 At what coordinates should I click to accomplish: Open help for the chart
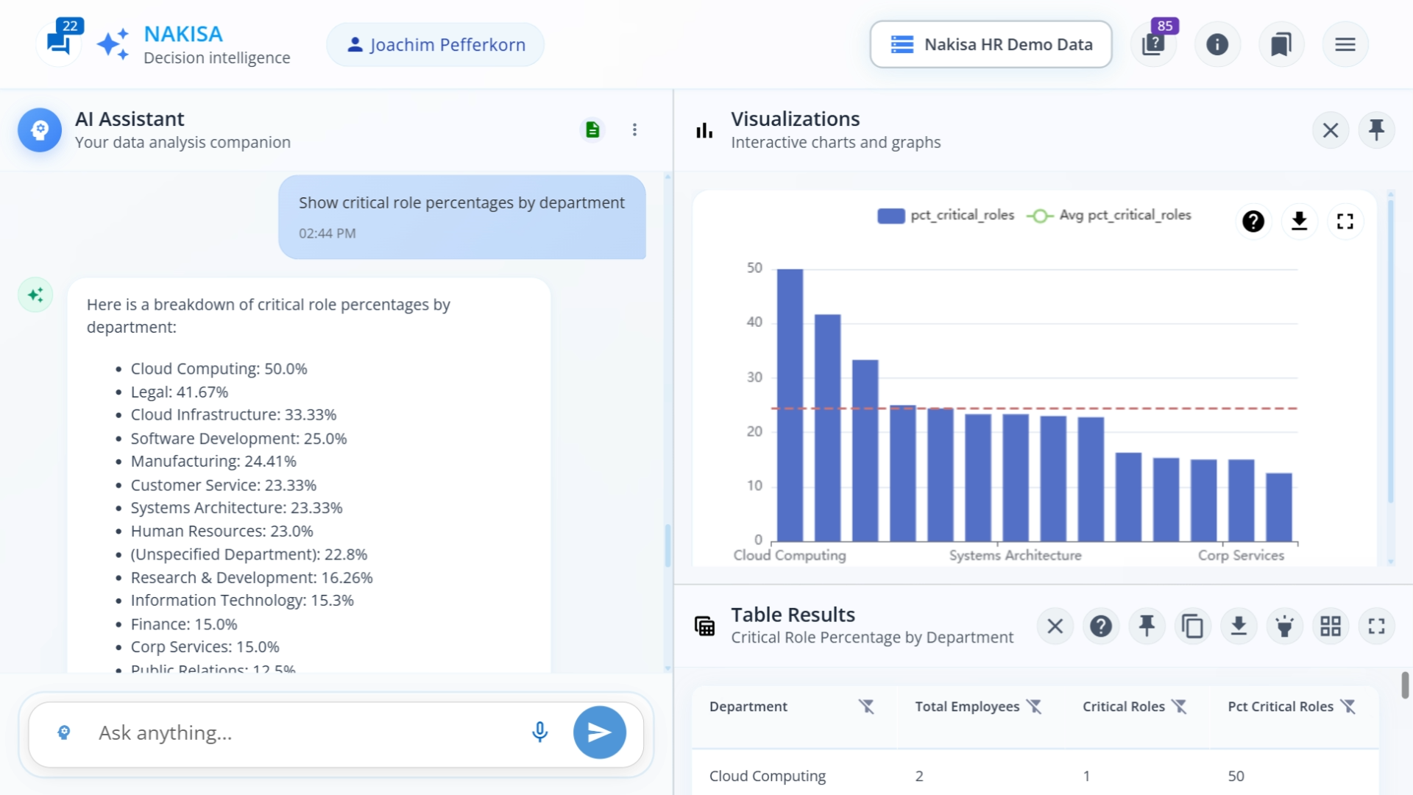1254,221
